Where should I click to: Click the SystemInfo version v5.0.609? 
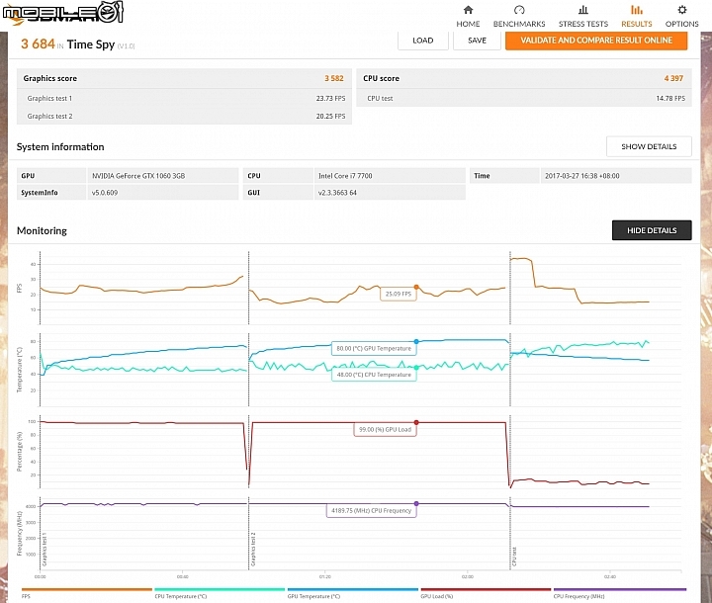click(105, 193)
